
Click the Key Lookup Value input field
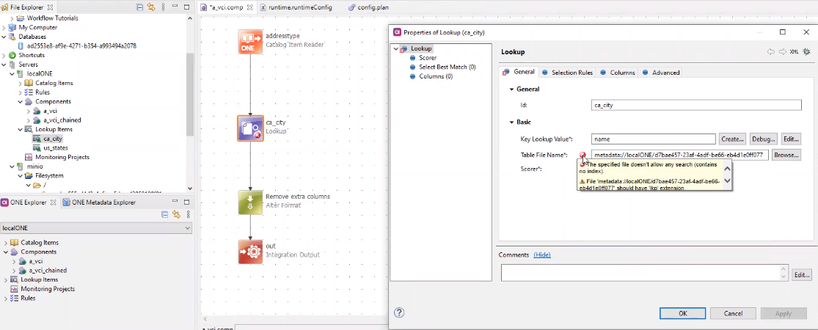click(x=653, y=139)
